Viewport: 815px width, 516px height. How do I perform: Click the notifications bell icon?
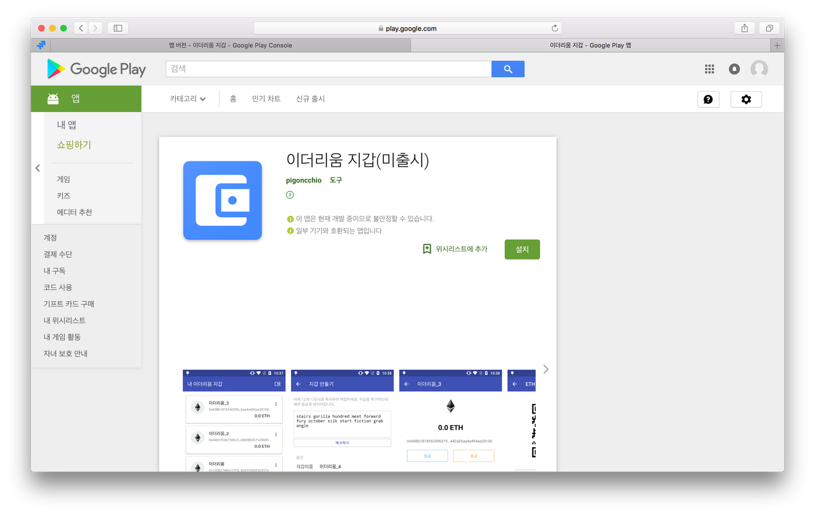734,68
